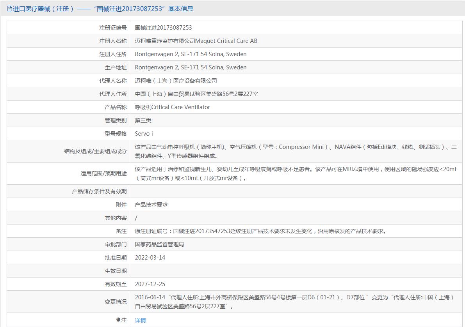
Task: Click the Solna address in the 注册人住所 row
Action: 191,54
